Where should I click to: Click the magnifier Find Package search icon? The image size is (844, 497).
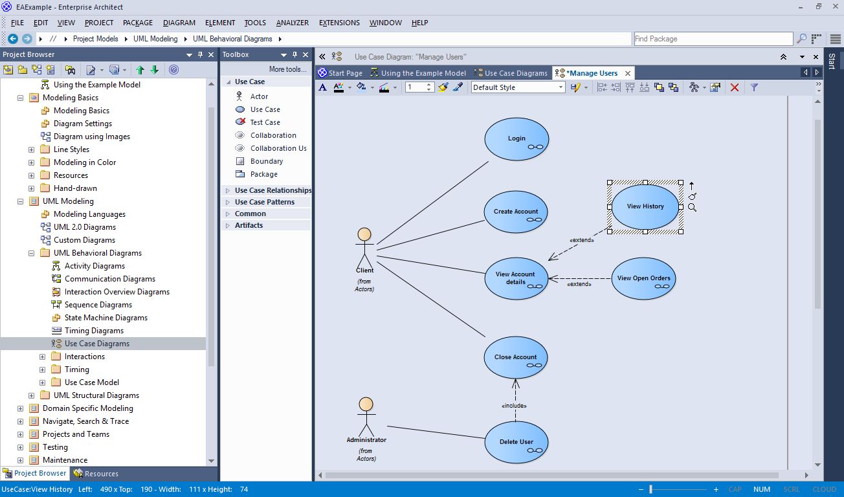click(801, 39)
